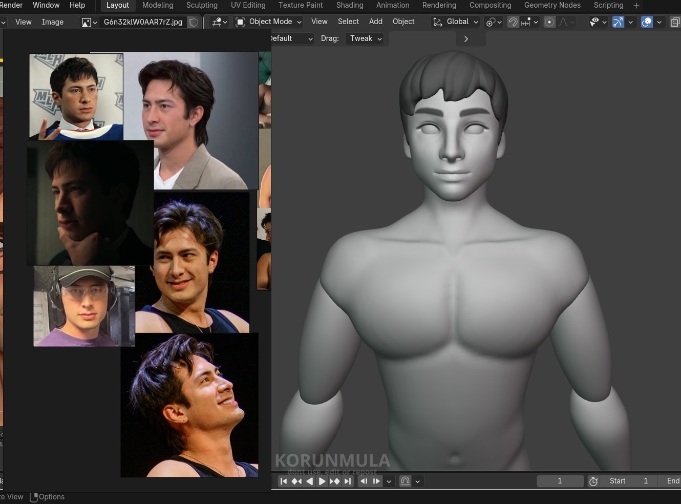Click the X-ray toggle icon
This screenshot has width=681, height=504.
(x=675, y=22)
